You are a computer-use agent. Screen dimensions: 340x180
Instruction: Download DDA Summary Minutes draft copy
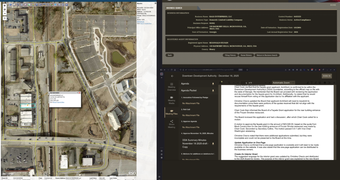click(213, 144)
